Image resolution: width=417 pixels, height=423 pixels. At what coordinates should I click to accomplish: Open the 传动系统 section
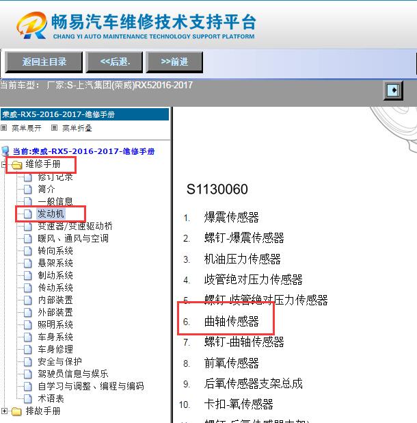click(55, 288)
